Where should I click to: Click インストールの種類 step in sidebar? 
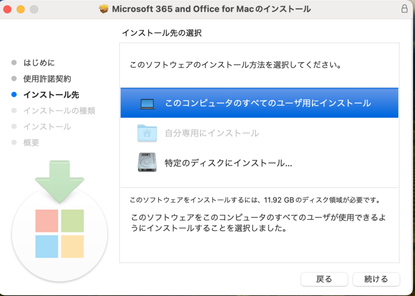coord(59,110)
